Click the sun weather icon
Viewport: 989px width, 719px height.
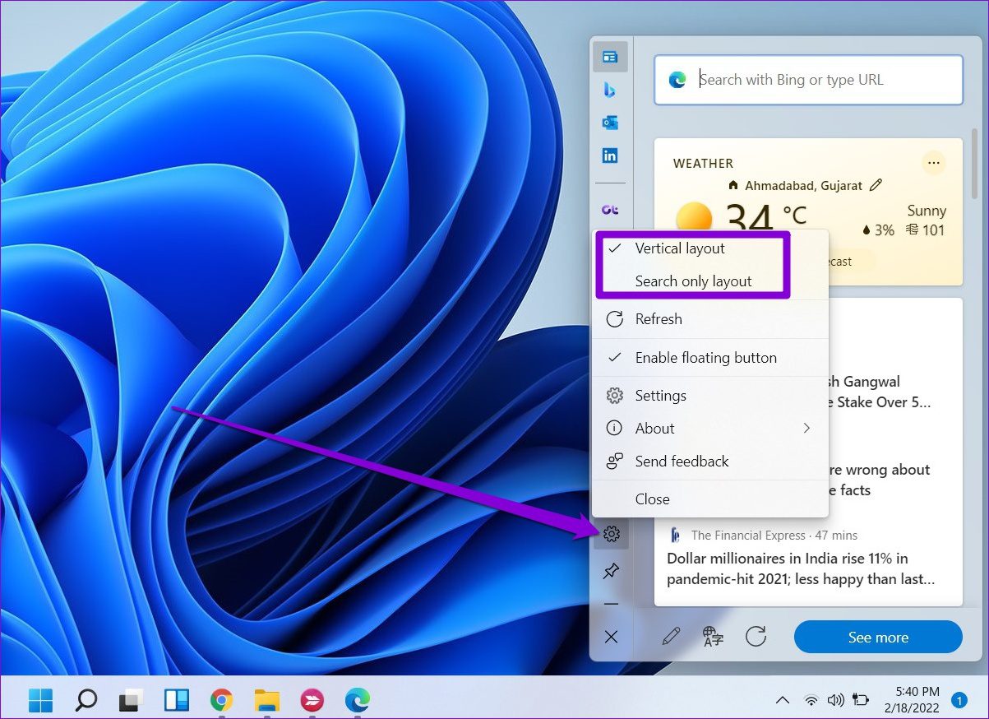coord(694,219)
